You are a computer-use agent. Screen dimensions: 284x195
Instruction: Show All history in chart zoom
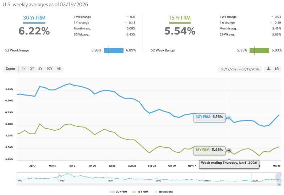(59, 69)
